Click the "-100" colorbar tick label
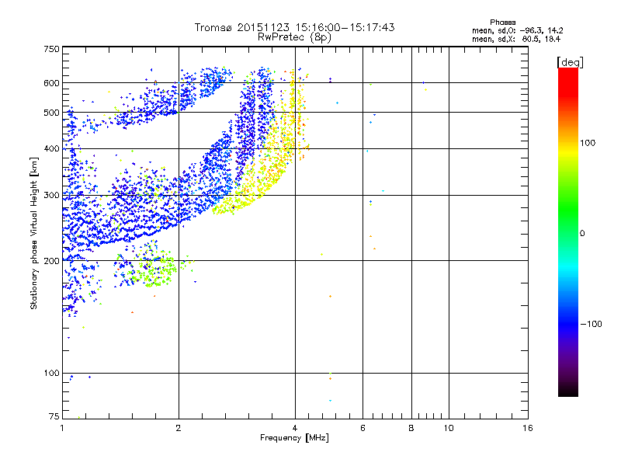This screenshot has height=466, width=621. click(x=591, y=324)
